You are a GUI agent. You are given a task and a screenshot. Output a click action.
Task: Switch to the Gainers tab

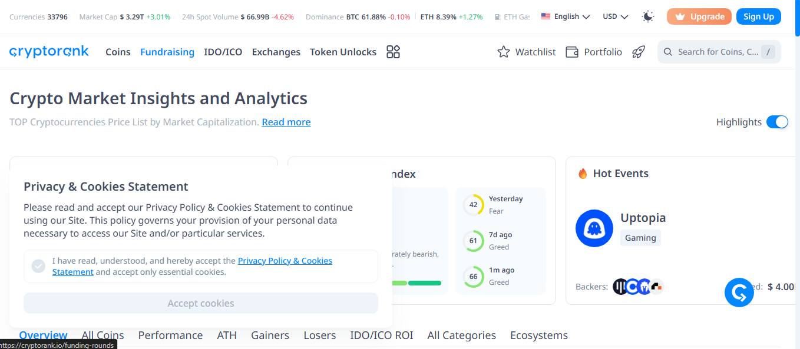pos(270,335)
